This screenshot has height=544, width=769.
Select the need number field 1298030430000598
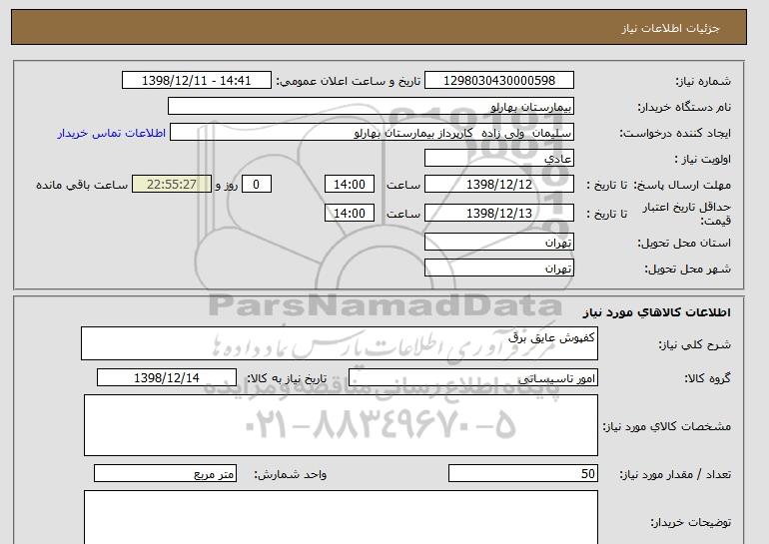click(498, 81)
